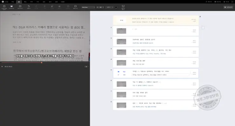Click the black text color swatch
The width and height of the screenshot is (235, 126).
pyautogui.click(x=116, y=7)
